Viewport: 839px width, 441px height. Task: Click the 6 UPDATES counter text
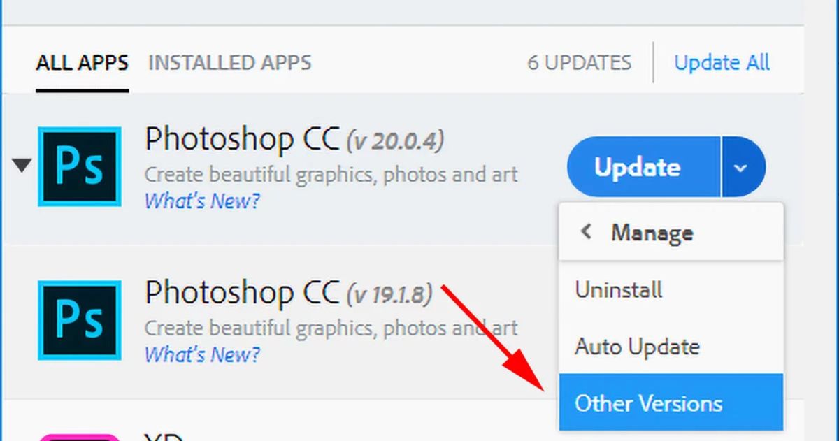(578, 62)
